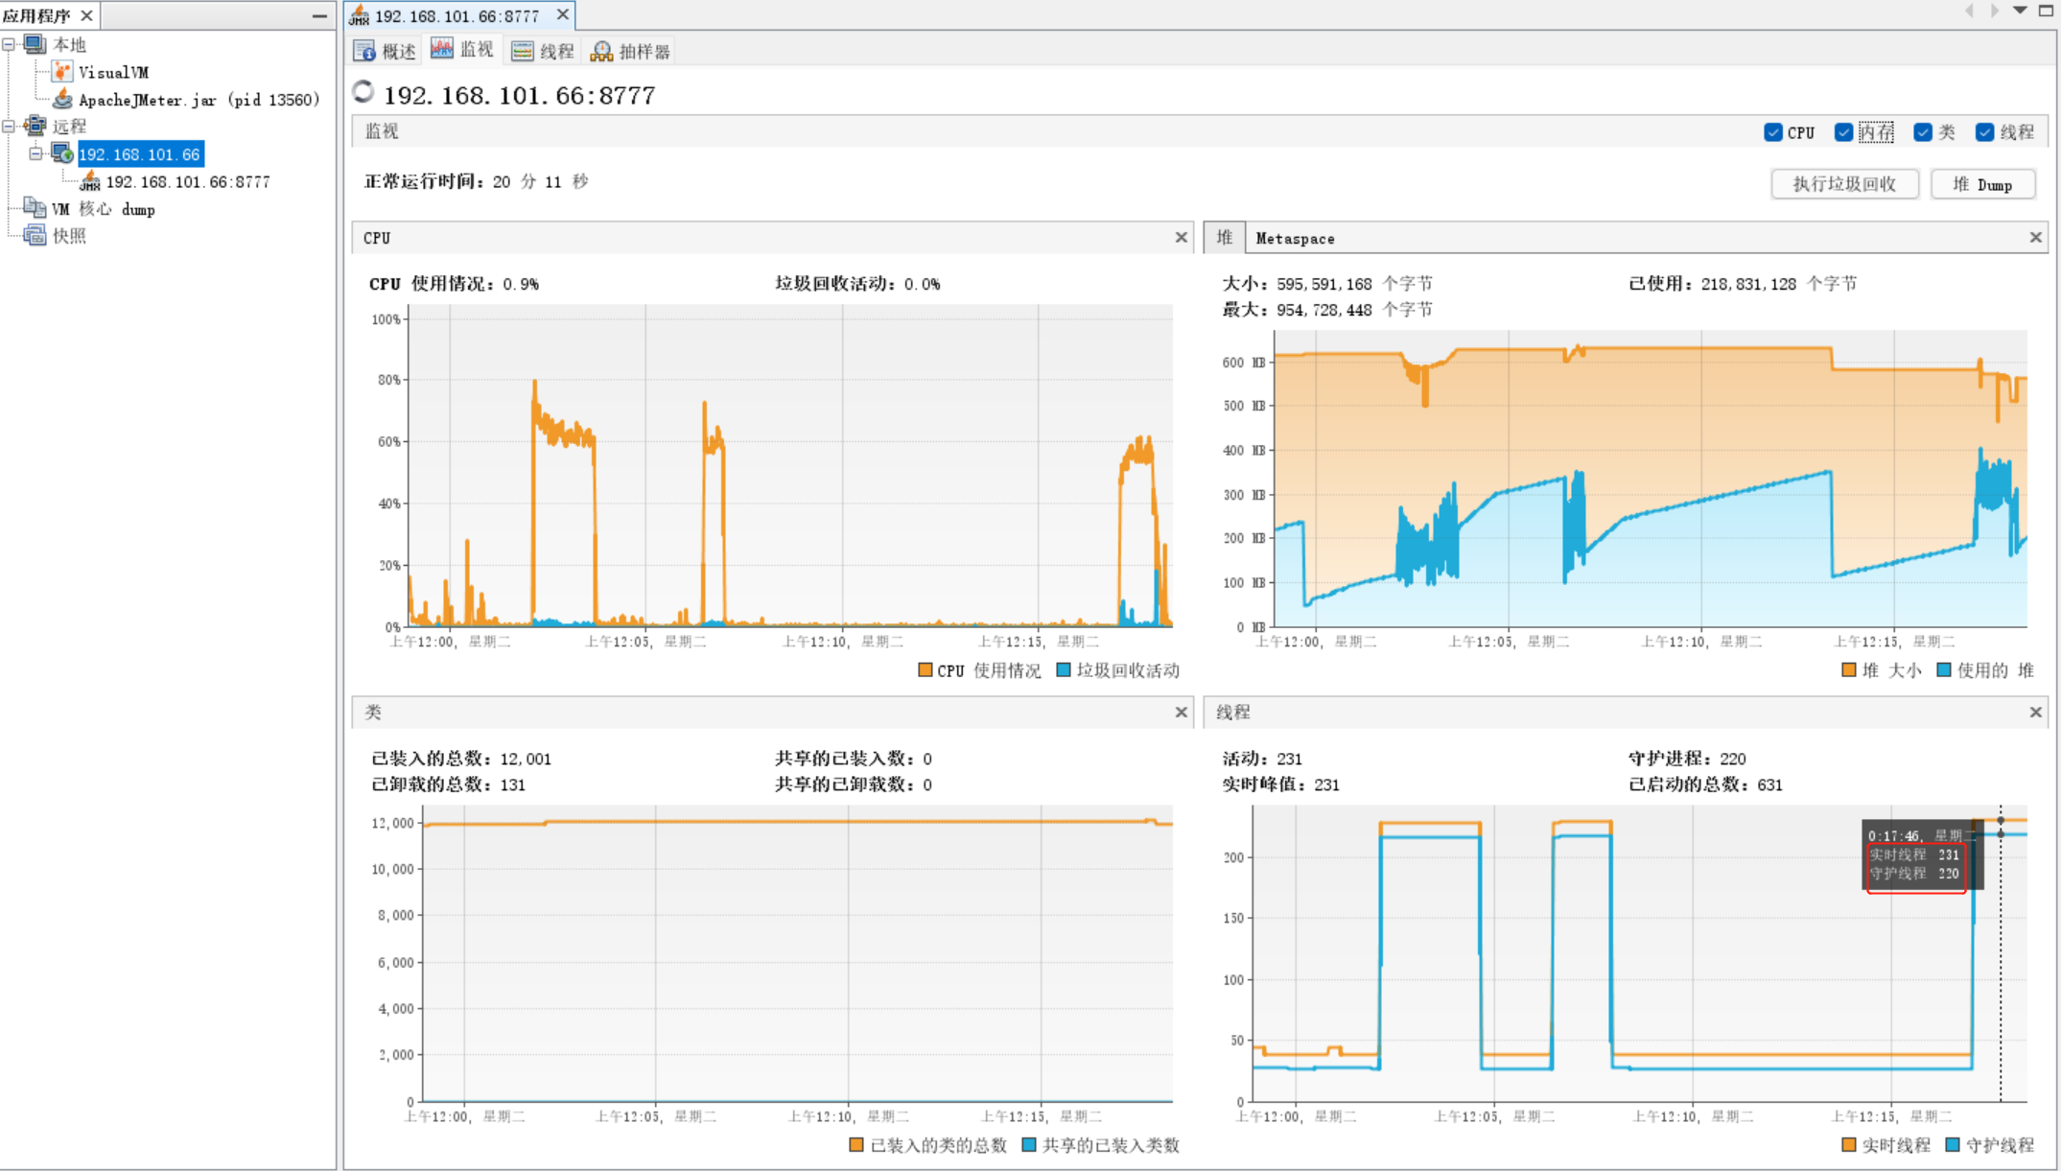Disable the 线程 checkbox
Image resolution: width=2061 pixels, height=1171 pixels.
[x=1984, y=132]
